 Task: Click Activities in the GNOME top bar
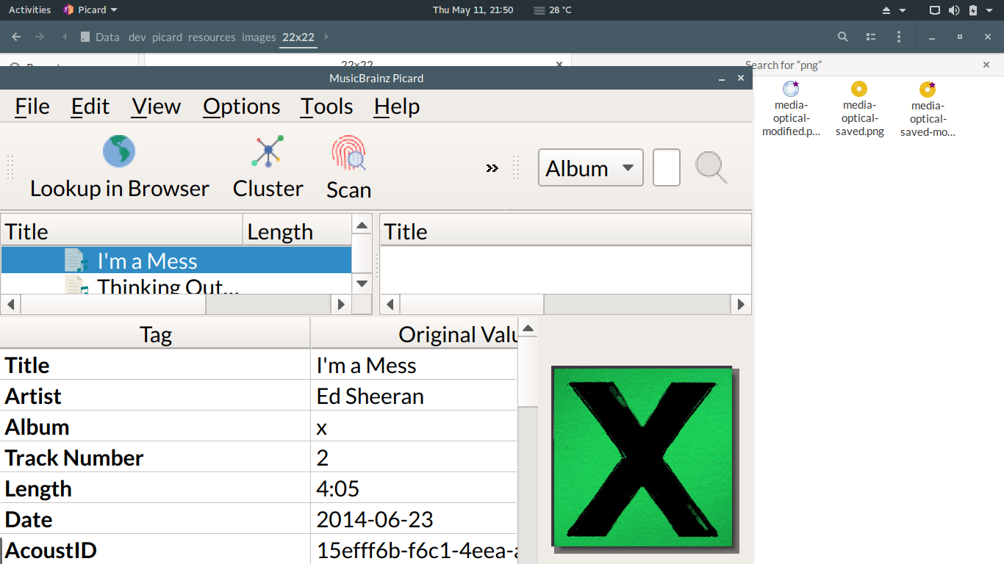(29, 10)
